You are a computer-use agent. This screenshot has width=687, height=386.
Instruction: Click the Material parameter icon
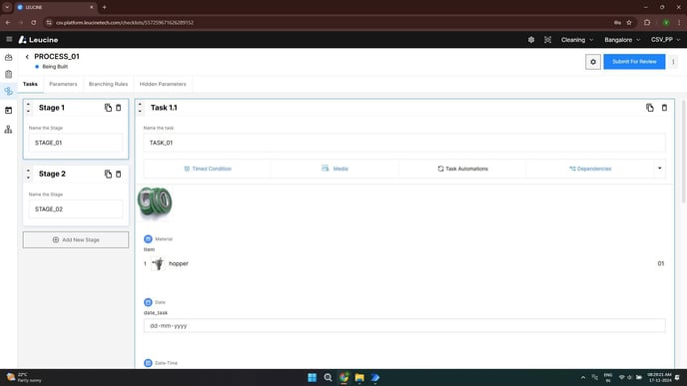[x=148, y=239]
